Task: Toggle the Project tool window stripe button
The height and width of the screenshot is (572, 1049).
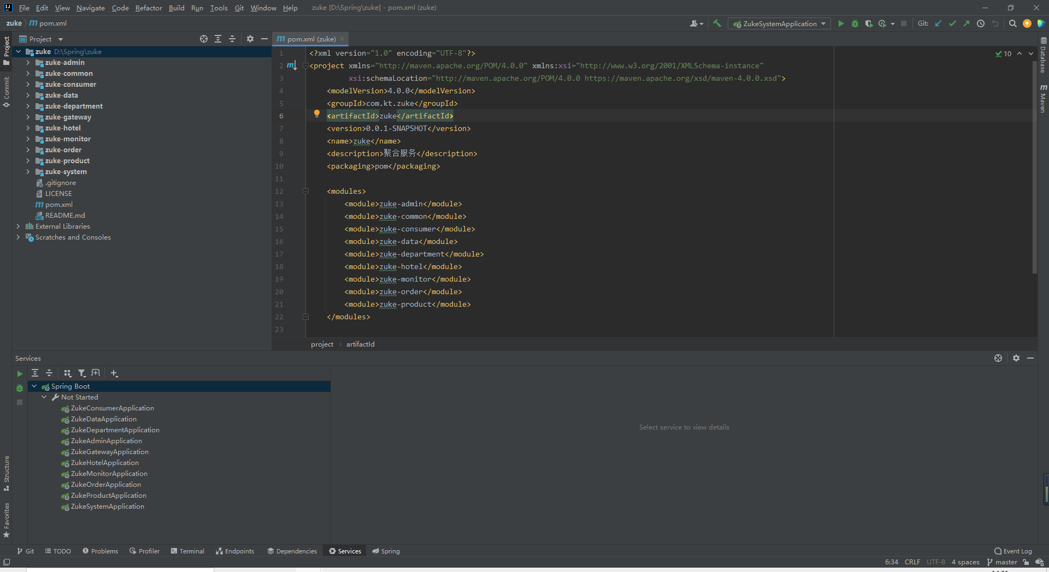Action: (7, 51)
